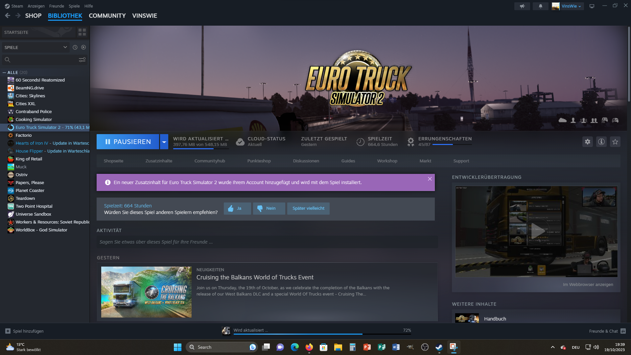This screenshot has width=631, height=355.
Task: Open the VINSWIE profile tab
Action: click(x=145, y=16)
